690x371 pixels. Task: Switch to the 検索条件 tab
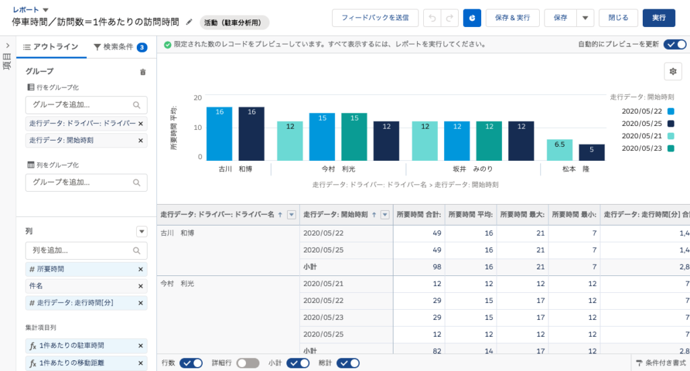(x=120, y=47)
